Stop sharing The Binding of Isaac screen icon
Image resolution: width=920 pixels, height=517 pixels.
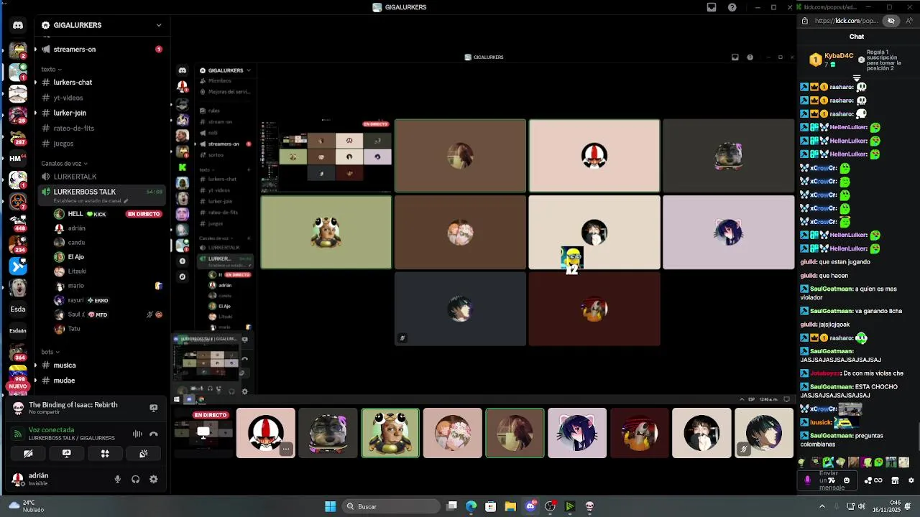click(x=153, y=408)
